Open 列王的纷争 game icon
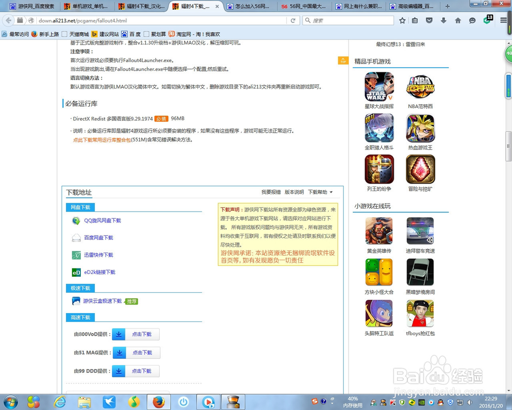Image resolution: width=512 pixels, height=410 pixels. (379, 169)
